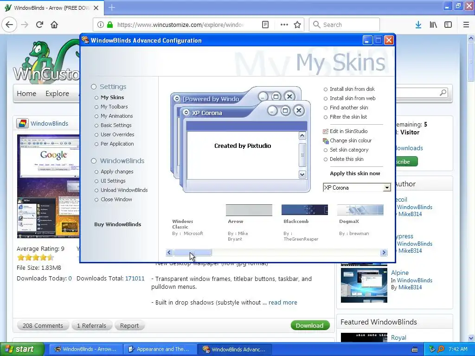This screenshot has width=475, height=356.
Task: Click the Firefox search input field
Action: pos(345,25)
